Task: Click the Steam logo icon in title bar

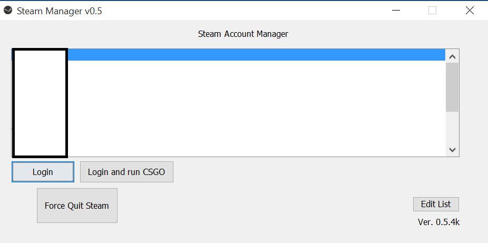Action: pyautogui.click(x=8, y=11)
